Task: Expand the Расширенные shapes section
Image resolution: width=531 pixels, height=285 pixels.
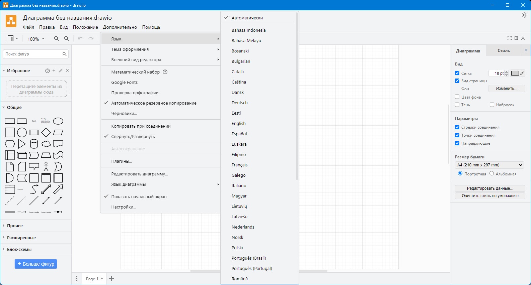Action: pos(35,238)
